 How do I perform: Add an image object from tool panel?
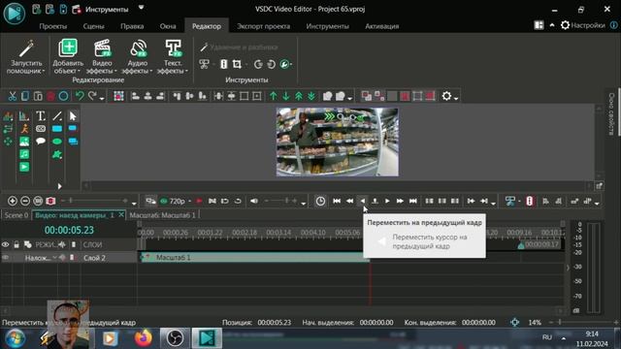click(x=24, y=142)
